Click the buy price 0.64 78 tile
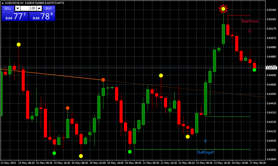The height and width of the screenshot is (166, 278). (x=42, y=16)
